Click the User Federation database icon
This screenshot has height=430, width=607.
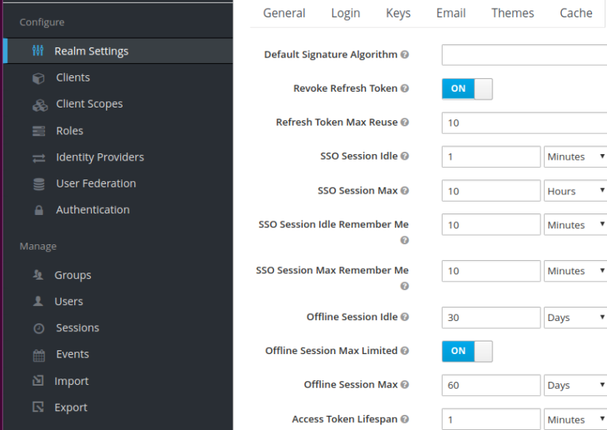click(x=39, y=184)
